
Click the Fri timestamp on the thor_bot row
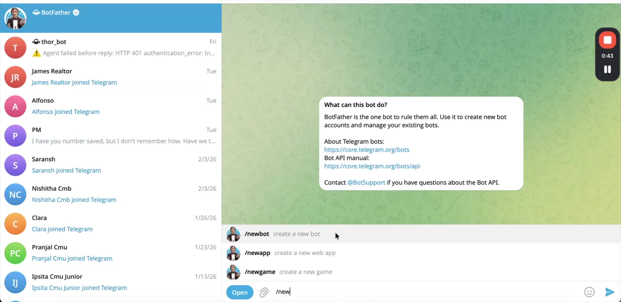(x=213, y=42)
